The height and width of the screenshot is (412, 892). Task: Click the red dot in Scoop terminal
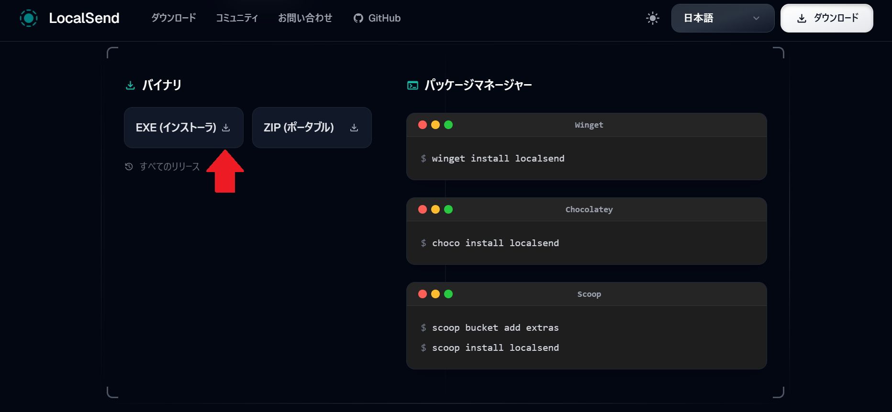423,294
